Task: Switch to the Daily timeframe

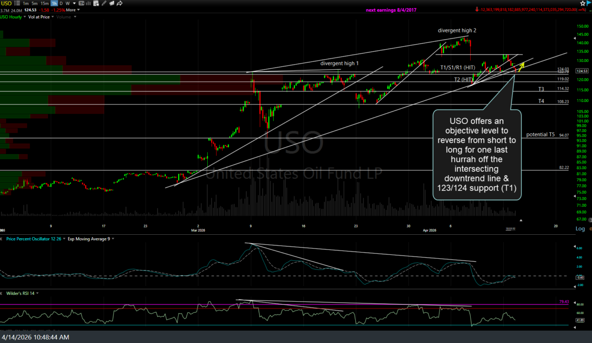Action: coord(62,3)
